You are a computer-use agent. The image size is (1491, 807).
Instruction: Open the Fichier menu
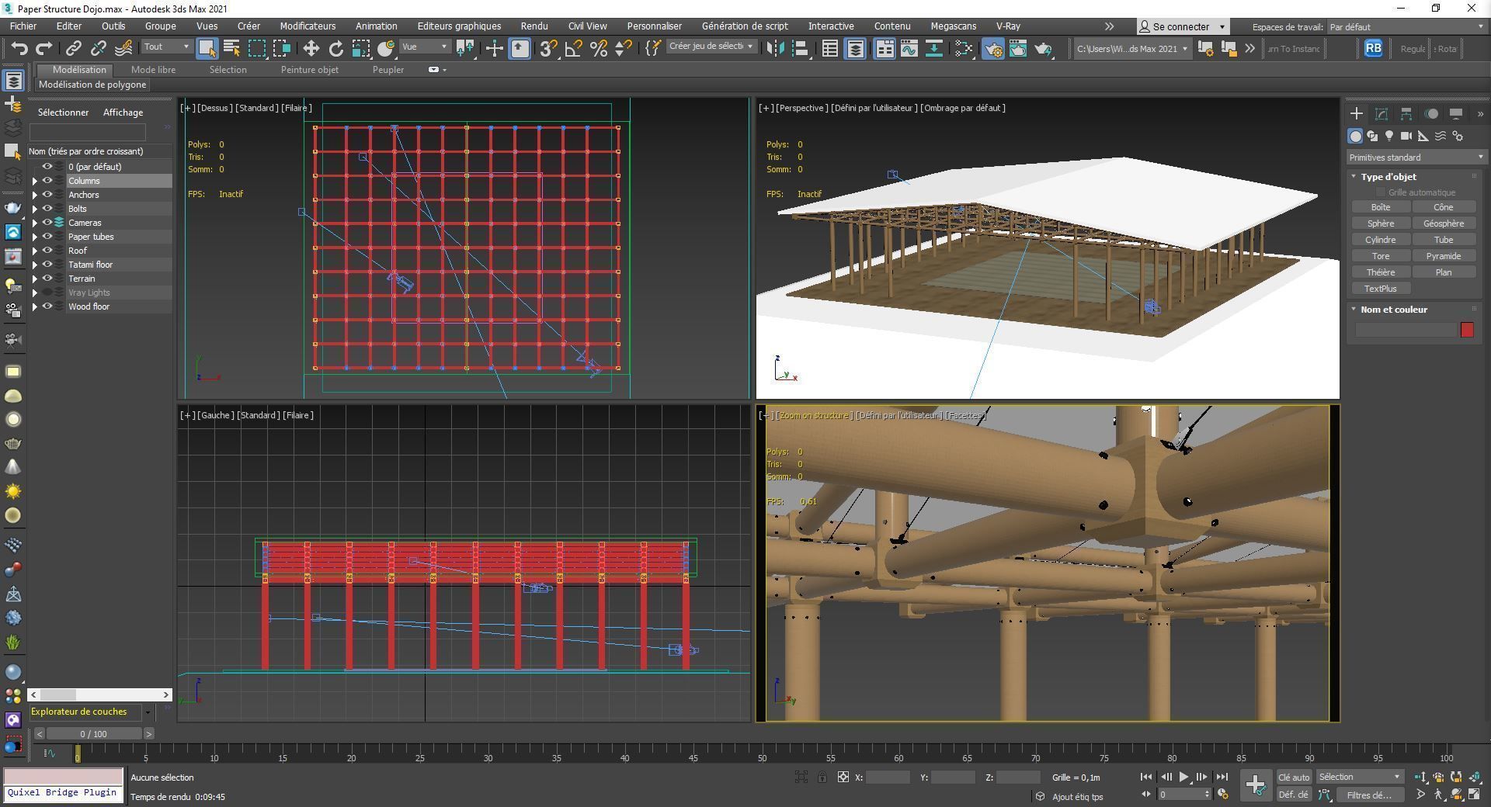pos(23,26)
